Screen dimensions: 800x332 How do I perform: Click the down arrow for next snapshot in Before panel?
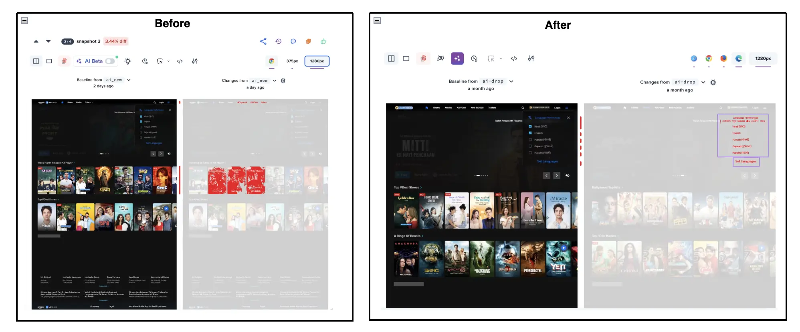coord(48,41)
